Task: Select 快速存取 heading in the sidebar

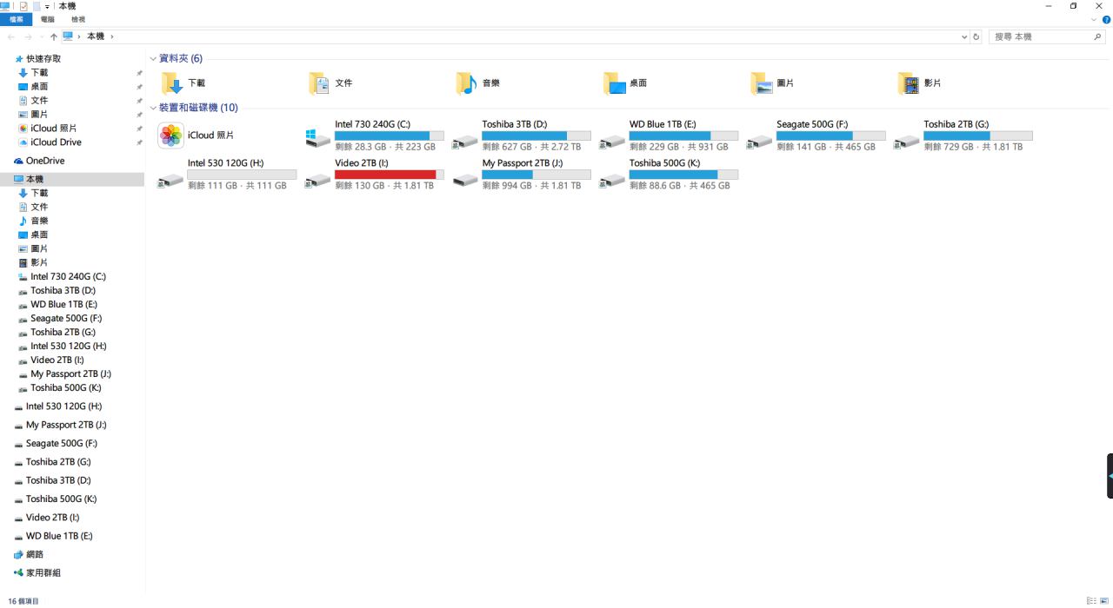Action: pyautogui.click(x=38, y=59)
